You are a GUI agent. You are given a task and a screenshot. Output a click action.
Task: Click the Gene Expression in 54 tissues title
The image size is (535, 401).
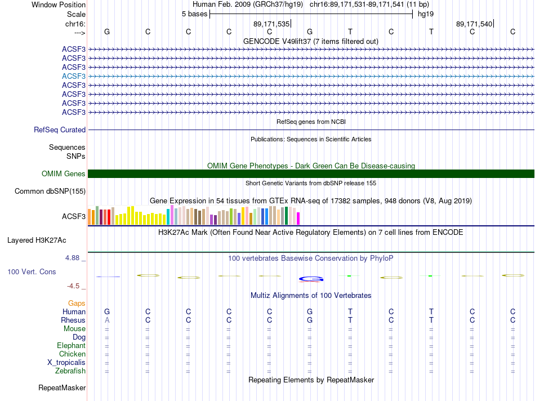coord(311,200)
